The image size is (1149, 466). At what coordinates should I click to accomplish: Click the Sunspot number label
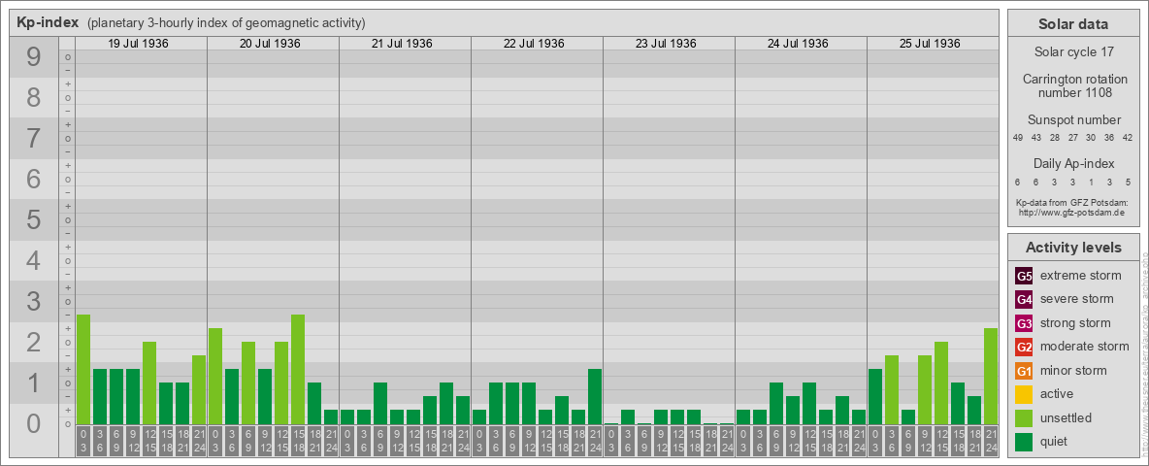pos(1073,120)
